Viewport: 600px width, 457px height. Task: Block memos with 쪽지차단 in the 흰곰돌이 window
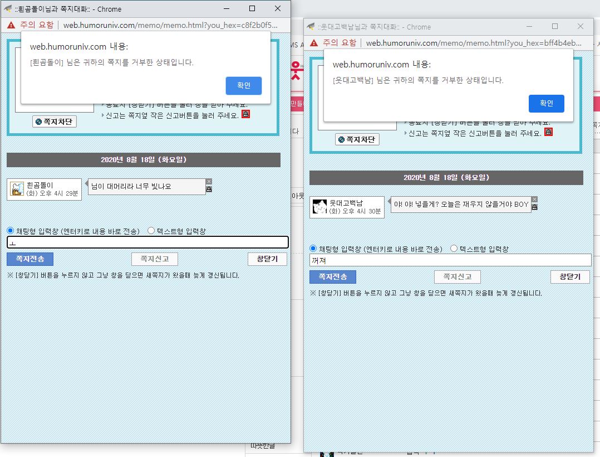click(x=54, y=121)
